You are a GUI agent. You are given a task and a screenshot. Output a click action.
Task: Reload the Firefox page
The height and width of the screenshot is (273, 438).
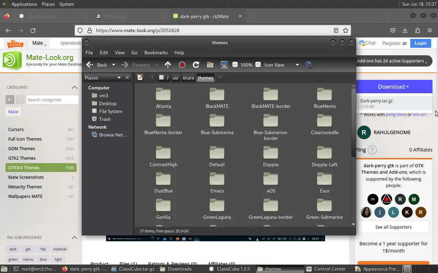pos(33,30)
